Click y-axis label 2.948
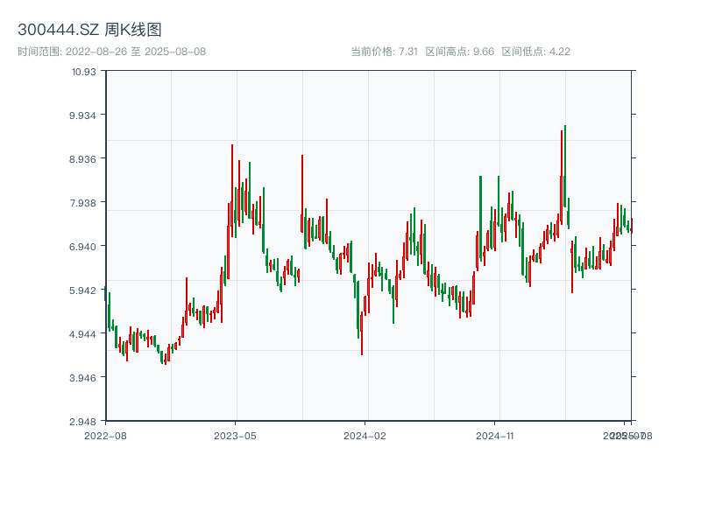The width and height of the screenshot is (701, 525). tap(82, 422)
